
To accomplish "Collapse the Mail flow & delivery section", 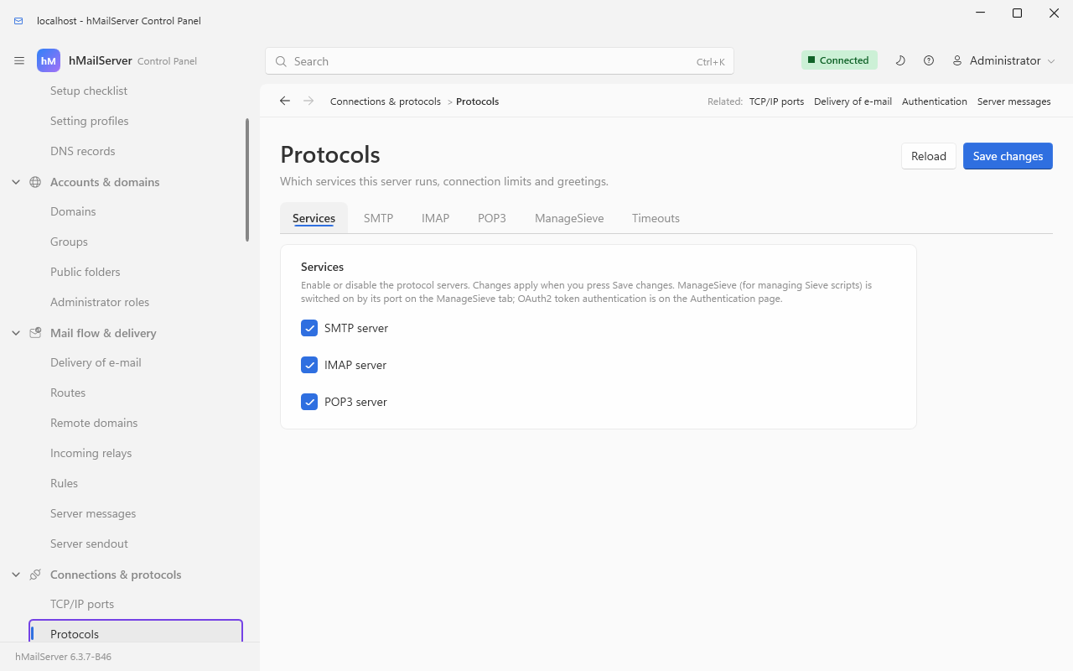I will 16,333.
